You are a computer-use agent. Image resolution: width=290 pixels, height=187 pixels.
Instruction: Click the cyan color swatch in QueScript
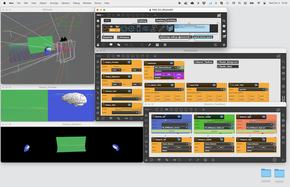[x=182, y=67]
